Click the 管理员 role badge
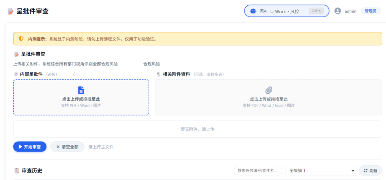386x180 pixels. pos(371,11)
